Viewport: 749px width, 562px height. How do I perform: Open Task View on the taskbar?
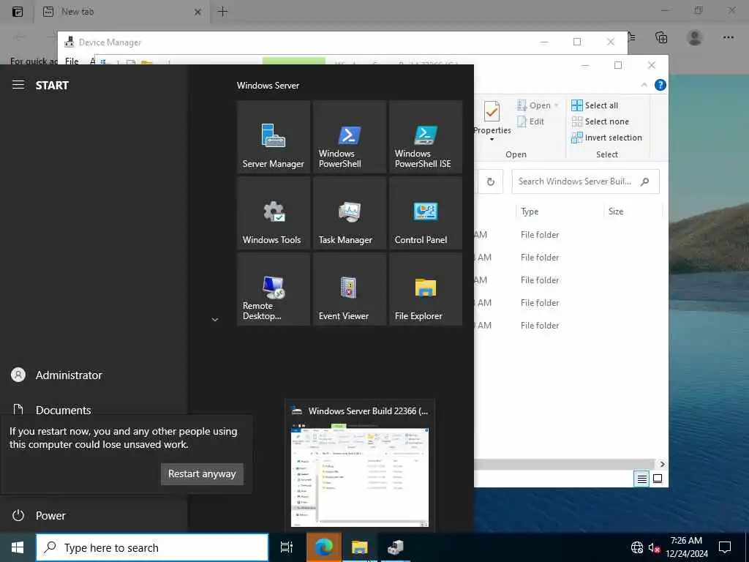coord(287,547)
